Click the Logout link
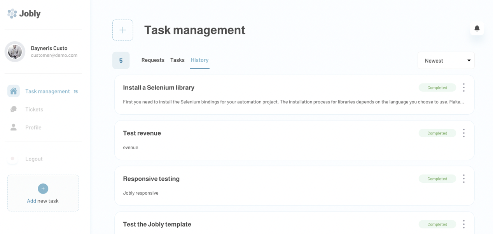493x234 pixels. pos(34,159)
